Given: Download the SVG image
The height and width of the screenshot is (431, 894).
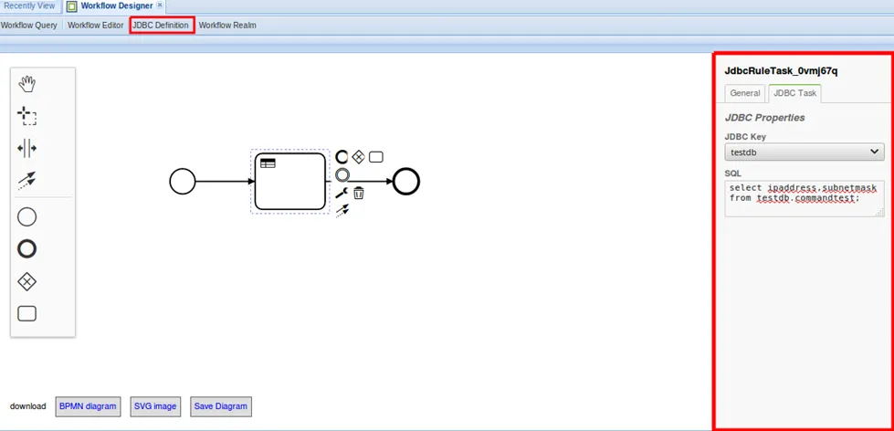Looking at the screenshot, I should 155,406.
